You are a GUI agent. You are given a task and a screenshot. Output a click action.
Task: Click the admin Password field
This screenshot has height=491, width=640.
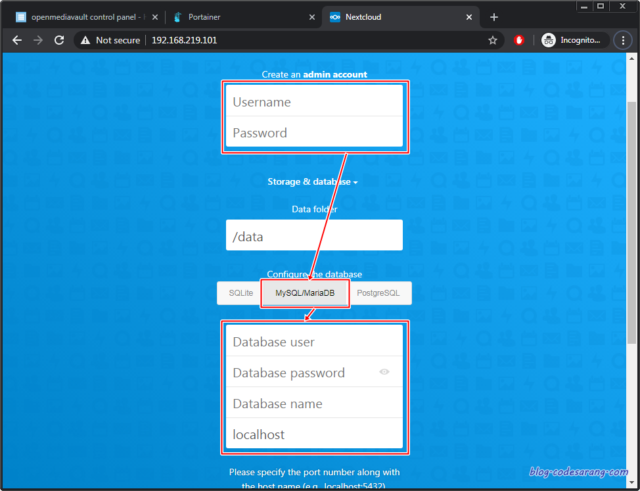click(x=314, y=131)
